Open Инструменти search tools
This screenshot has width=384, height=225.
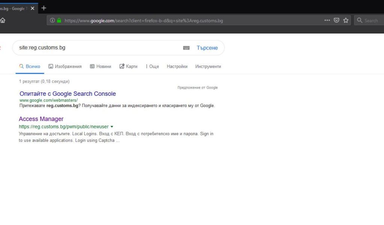[208, 67]
